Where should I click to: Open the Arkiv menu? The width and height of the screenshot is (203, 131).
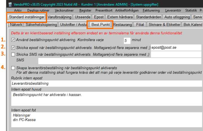point(18,10)
